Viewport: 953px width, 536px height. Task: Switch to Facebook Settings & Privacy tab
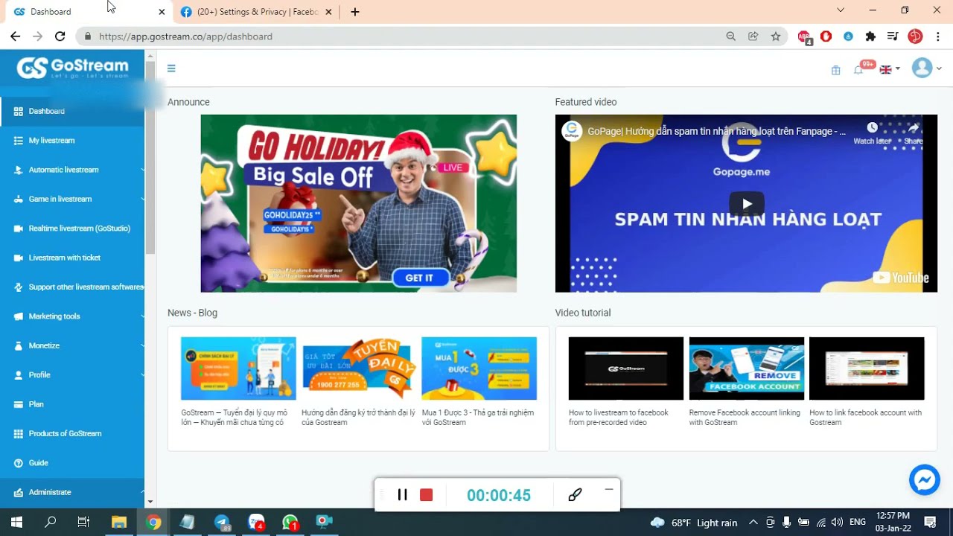[x=258, y=12]
